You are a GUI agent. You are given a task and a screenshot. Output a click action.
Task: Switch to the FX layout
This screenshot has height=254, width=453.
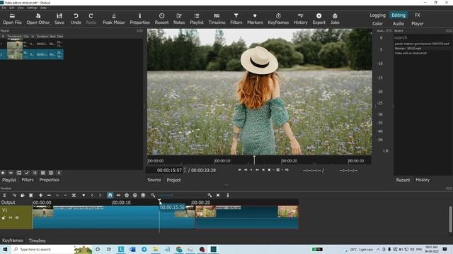[x=418, y=16]
